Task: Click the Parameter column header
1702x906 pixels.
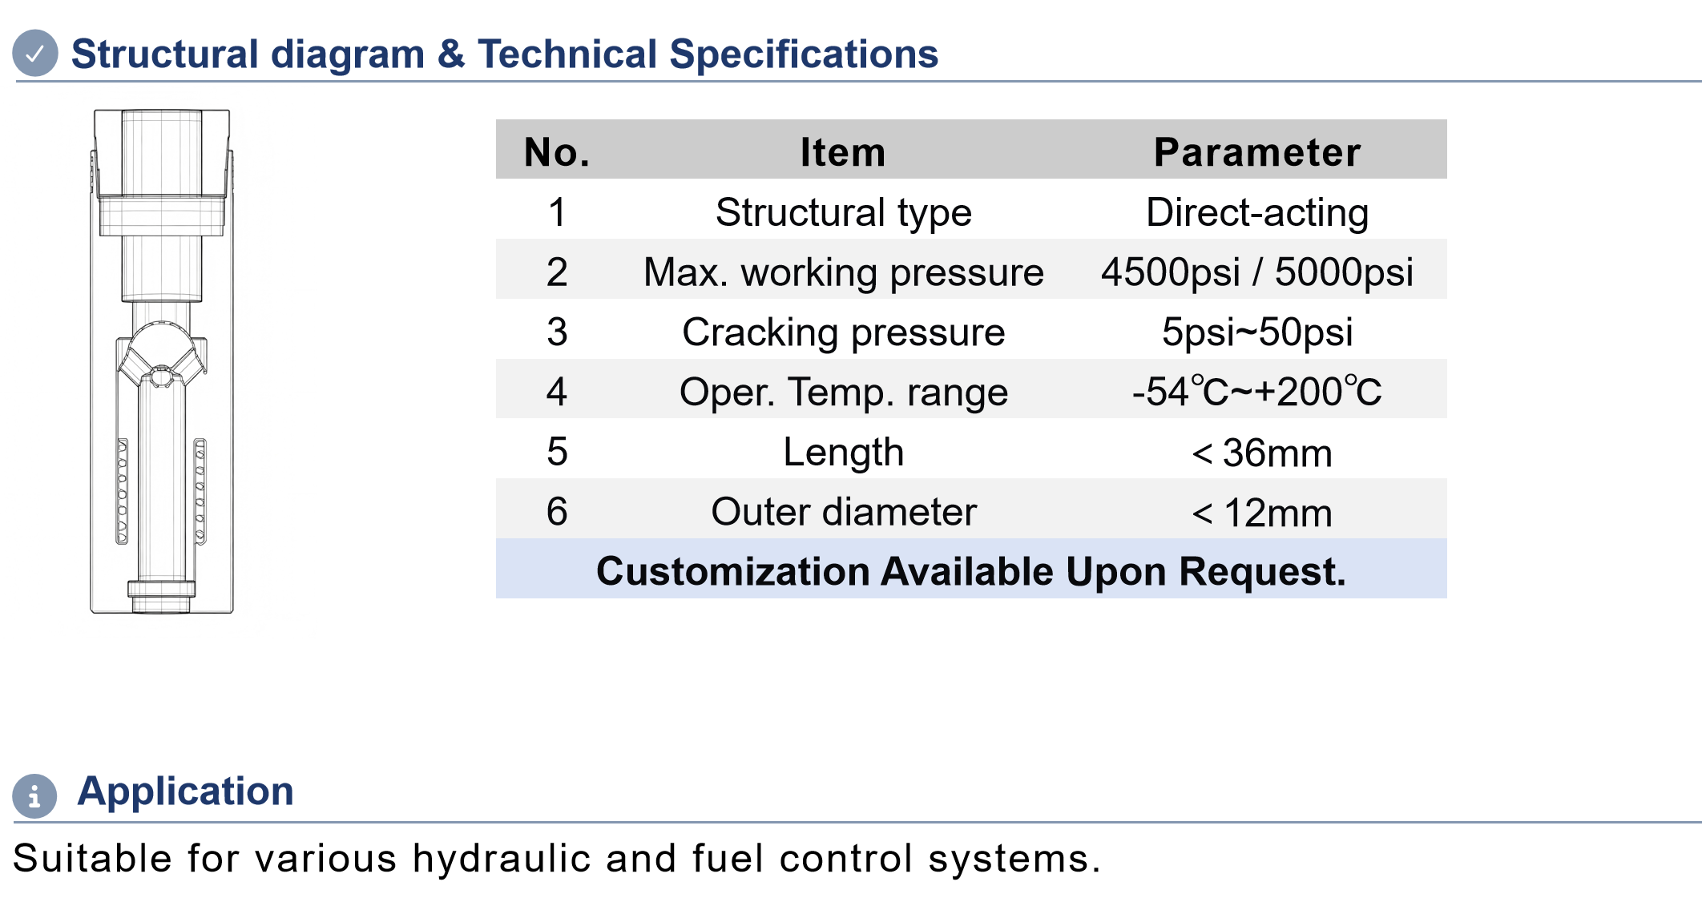Action: (1257, 151)
